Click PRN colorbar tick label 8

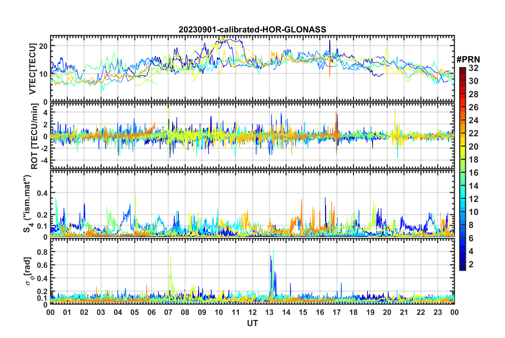tap(471, 225)
